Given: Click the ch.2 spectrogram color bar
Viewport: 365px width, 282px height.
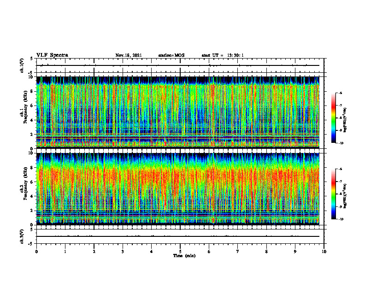Looking at the screenshot, I should click(333, 194).
